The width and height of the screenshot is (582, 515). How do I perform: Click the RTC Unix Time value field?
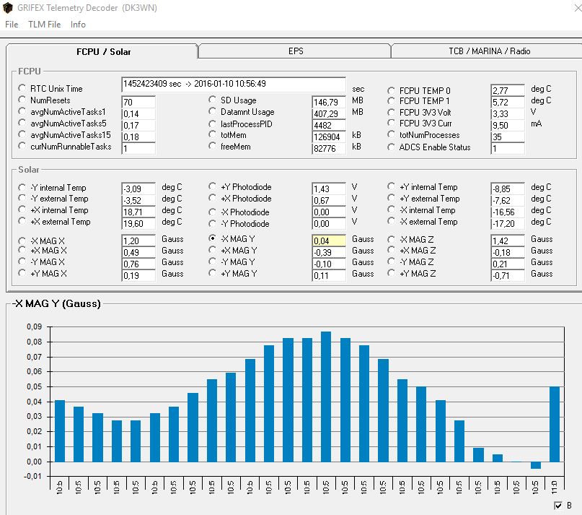point(234,84)
